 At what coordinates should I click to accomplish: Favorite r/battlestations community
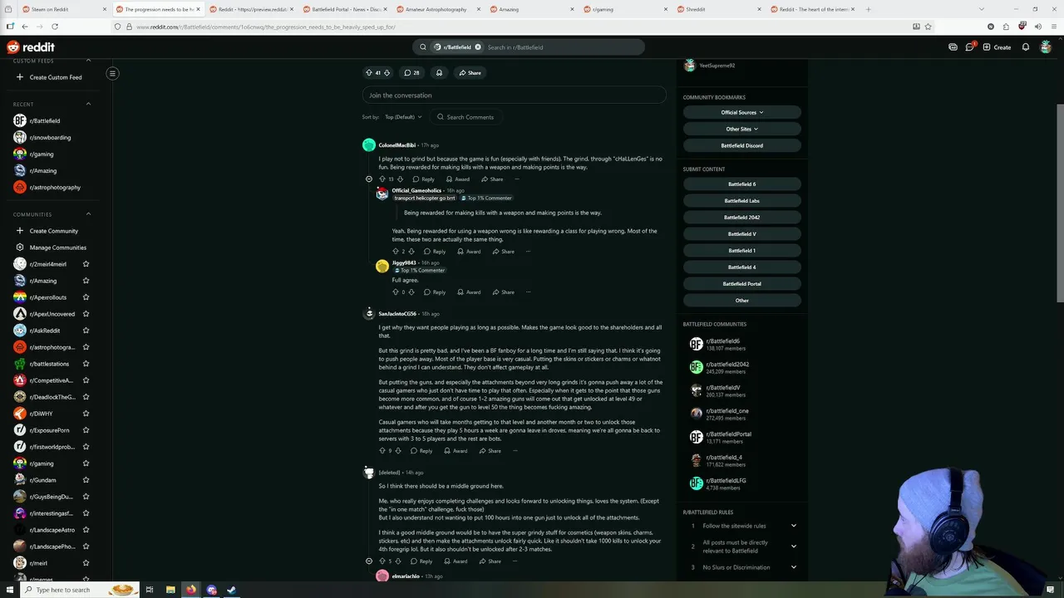[x=86, y=364]
